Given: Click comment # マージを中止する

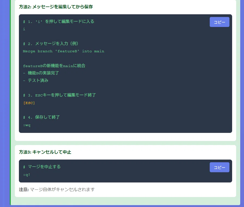Looking at the screenshot, I should coord(42,167).
